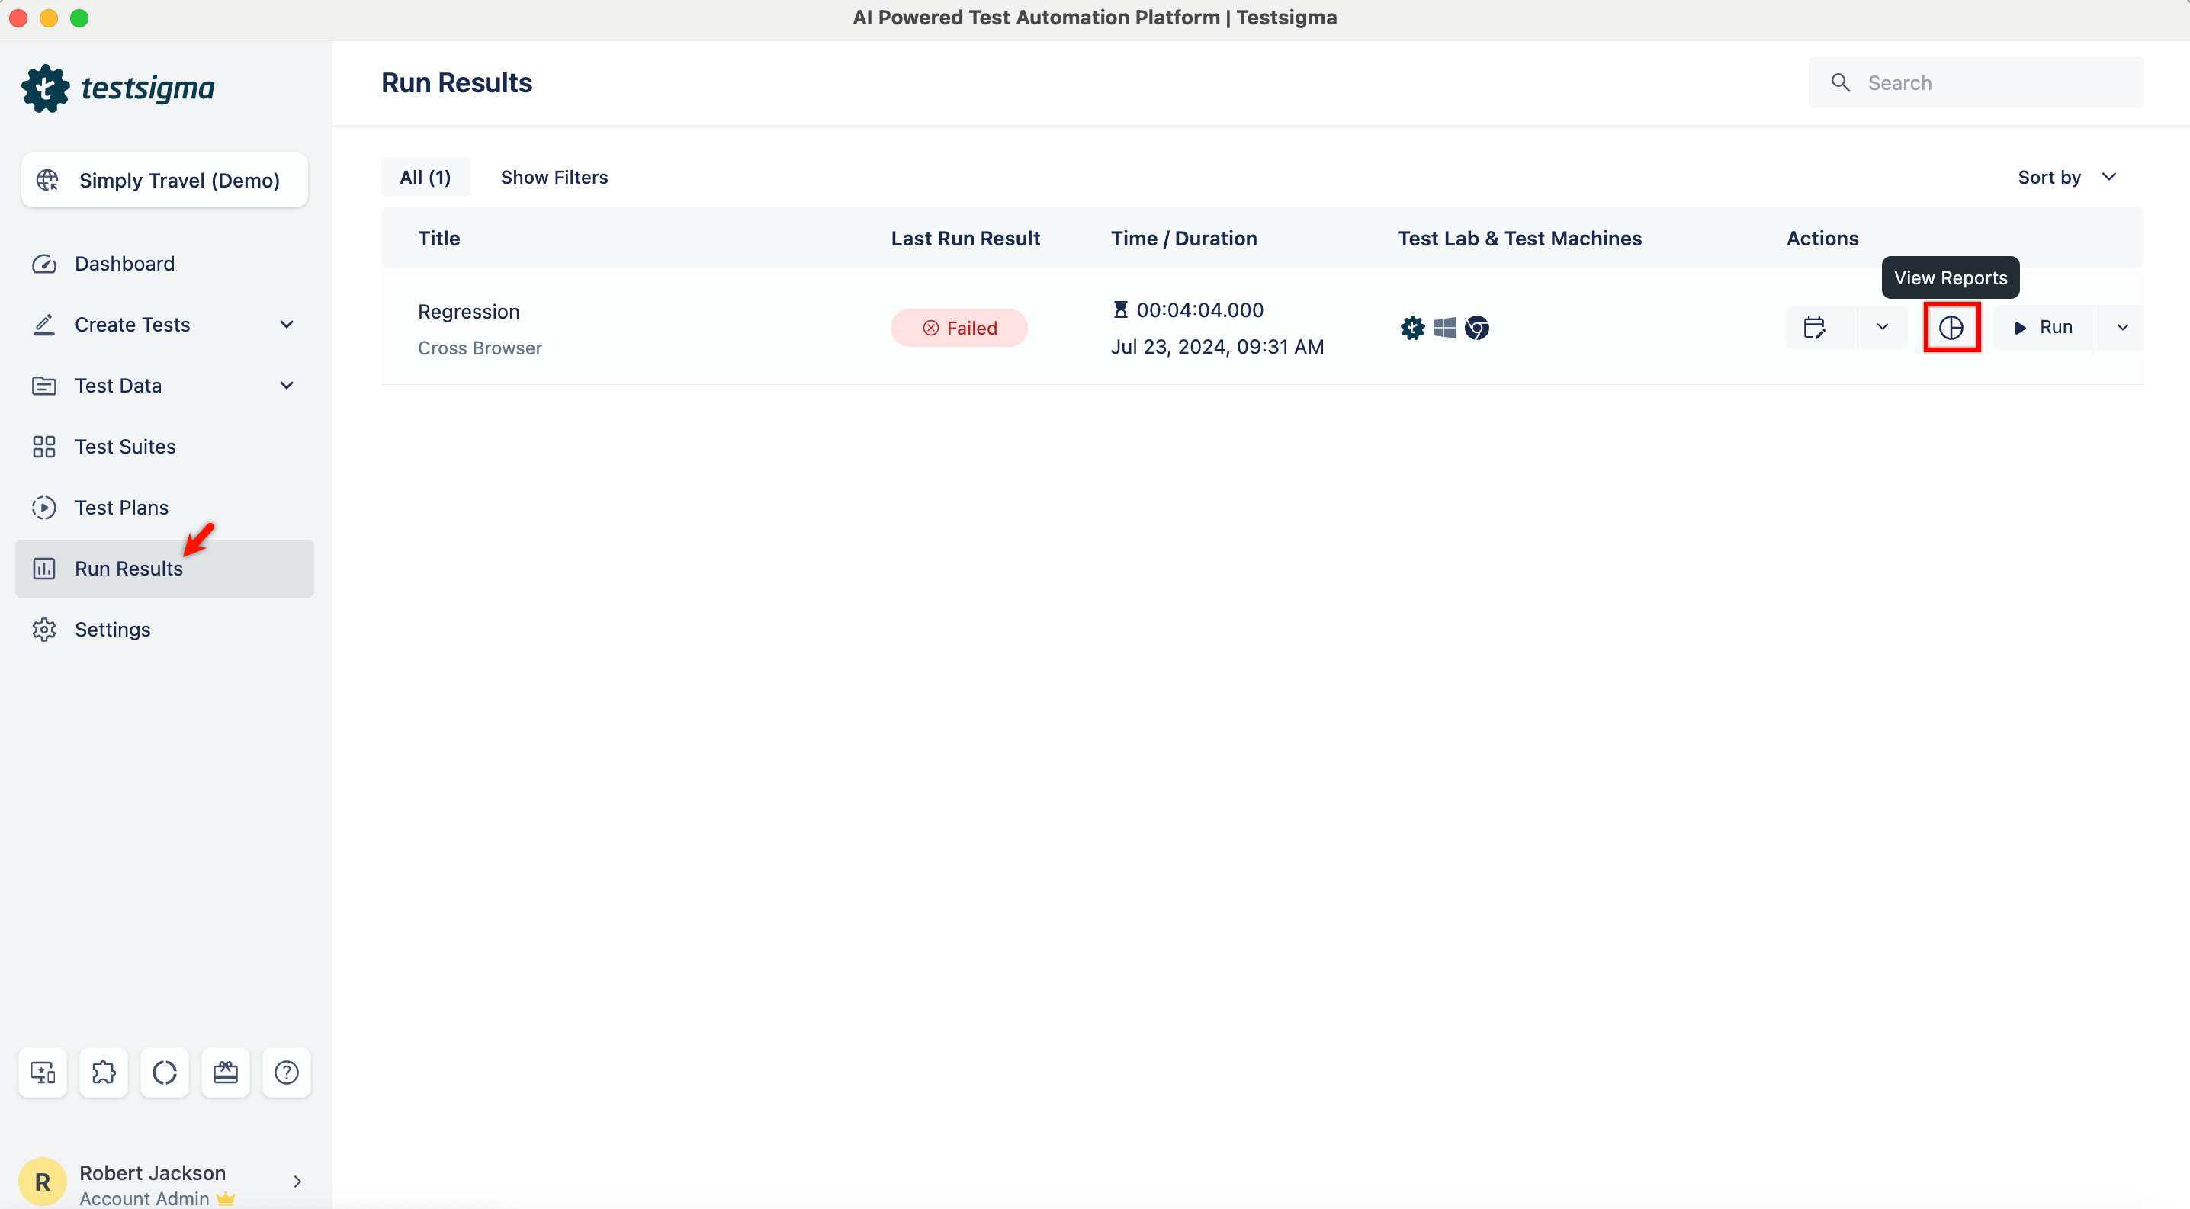This screenshot has height=1209, width=2190.
Task: Open the Regression test plan title
Action: 468,312
